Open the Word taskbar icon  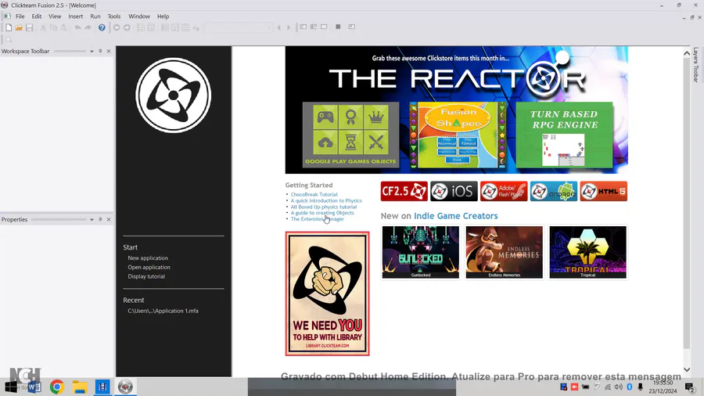tap(34, 387)
